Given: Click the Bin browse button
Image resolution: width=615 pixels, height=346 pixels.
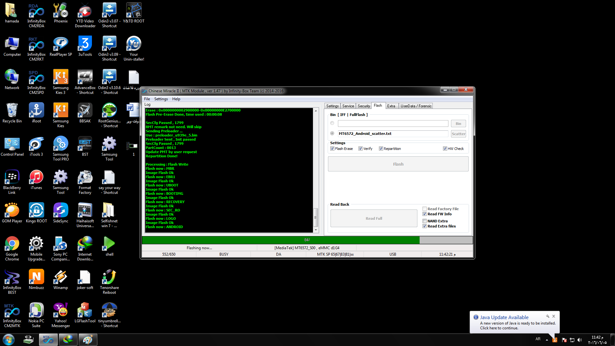Looking at the screenshot, I should (x=458, y=124).
